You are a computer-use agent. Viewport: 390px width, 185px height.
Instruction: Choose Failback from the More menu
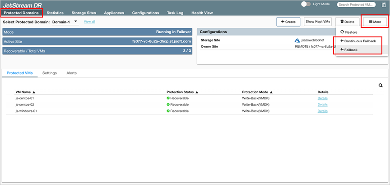(x=350, y=50)
